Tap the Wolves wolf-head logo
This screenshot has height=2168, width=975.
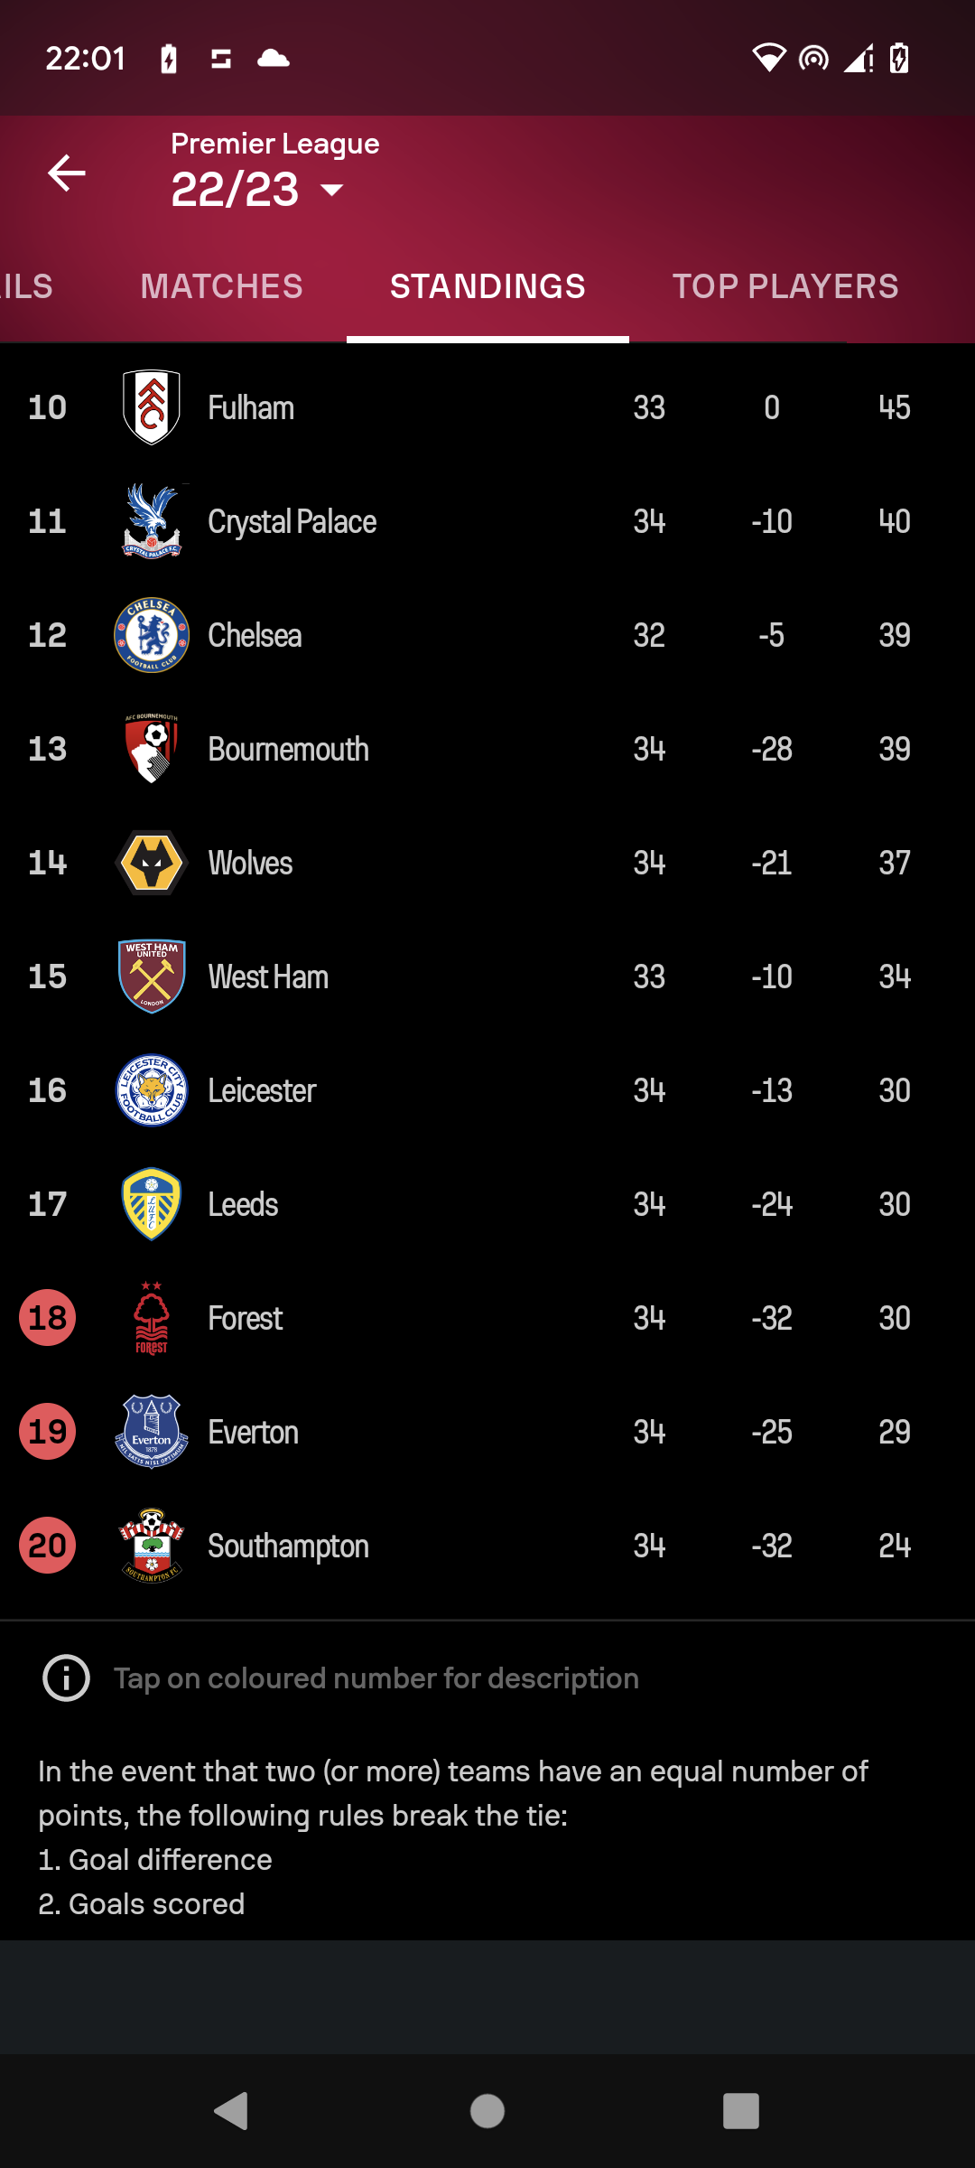[152, 863]
